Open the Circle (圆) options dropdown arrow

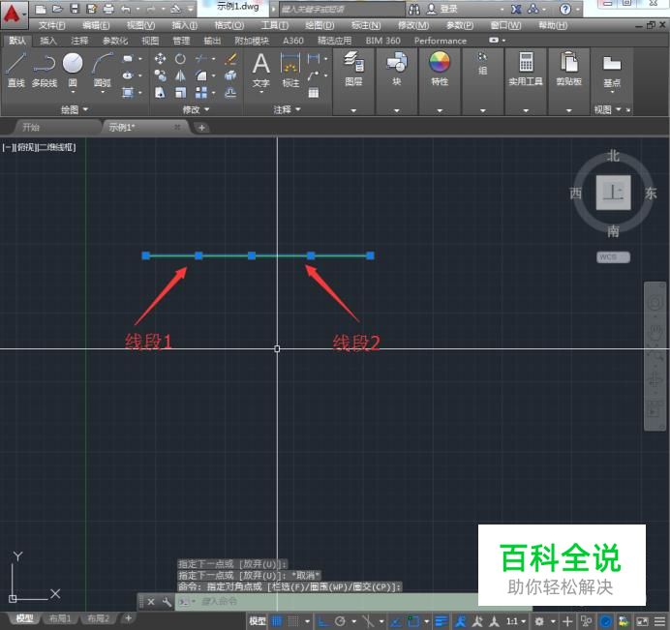(73, 92)
